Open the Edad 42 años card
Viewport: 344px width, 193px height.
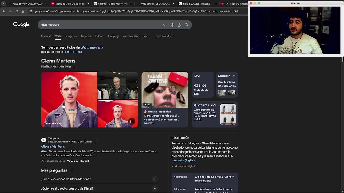coord(203,85)
